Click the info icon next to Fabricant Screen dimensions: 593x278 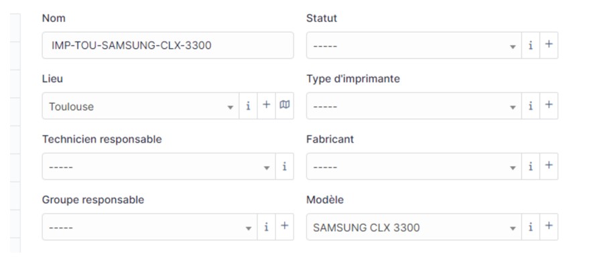(531, 167)
